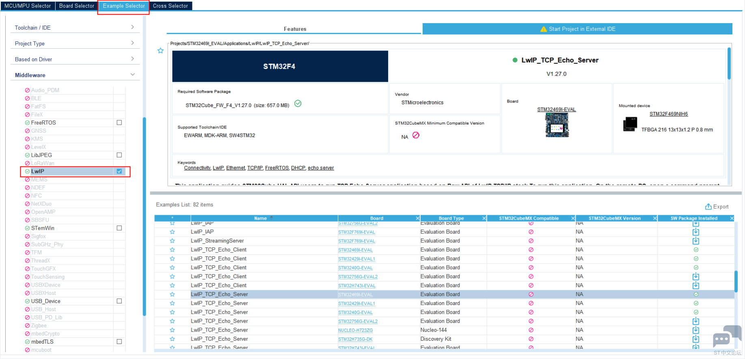Enable the LibJPEG middleware checkbox
745x359 pixels.
[119, 155]
